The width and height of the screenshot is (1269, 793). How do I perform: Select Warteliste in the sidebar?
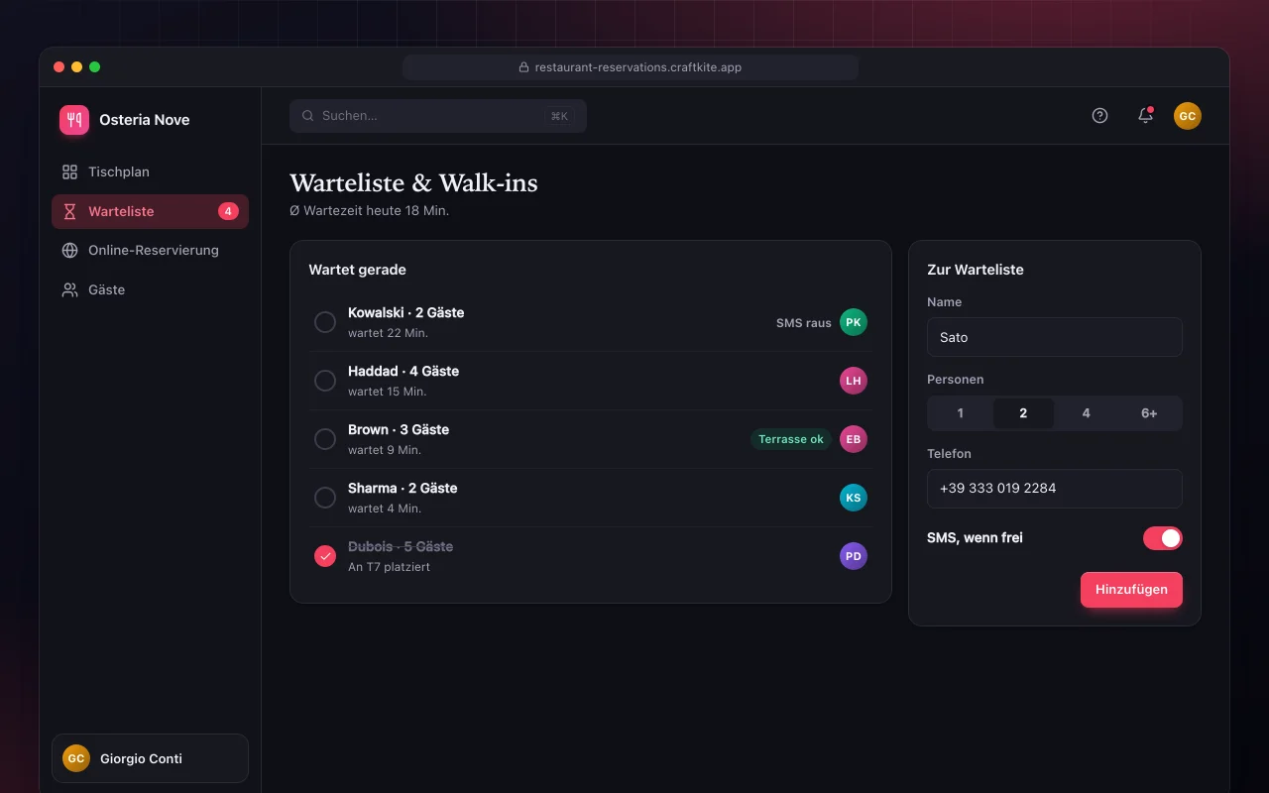pyautogui.click(x=150, y=211)
